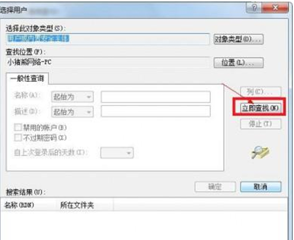Click the 名称 text input field
Viewport: 294px width, 240px height.
156,97
